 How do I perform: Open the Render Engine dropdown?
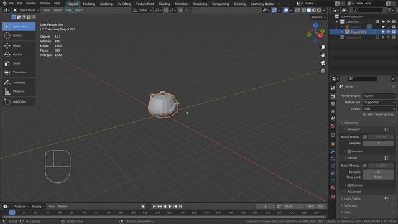click(x=379, y=96)
